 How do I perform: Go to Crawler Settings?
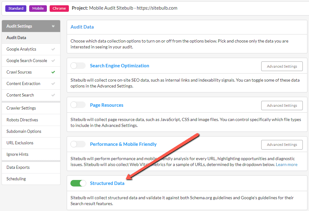pyautogui.click(x=31, y=108)
